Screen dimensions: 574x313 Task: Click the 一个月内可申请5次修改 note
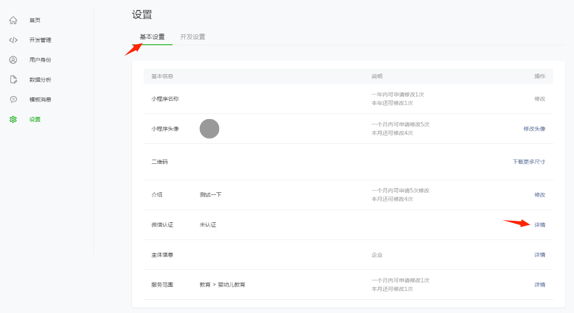click(400, 191)
